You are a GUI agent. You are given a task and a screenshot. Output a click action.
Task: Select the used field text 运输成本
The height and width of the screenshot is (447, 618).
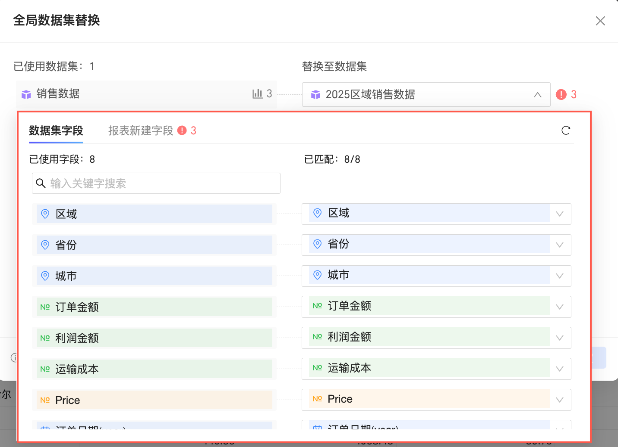(x=77, y=369)
